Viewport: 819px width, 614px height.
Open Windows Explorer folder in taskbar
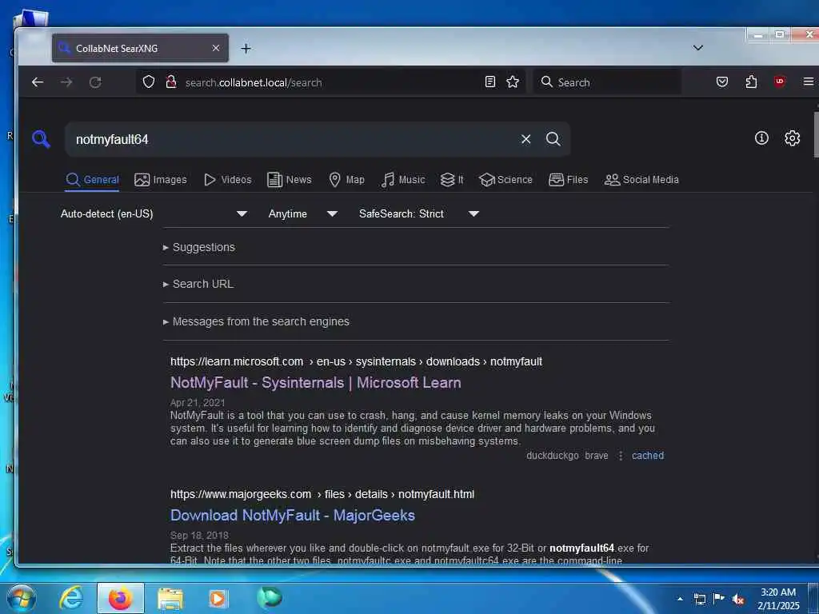(x=170, y=599)
